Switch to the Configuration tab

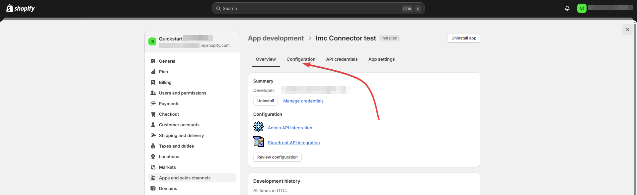[x=301, y=59]
